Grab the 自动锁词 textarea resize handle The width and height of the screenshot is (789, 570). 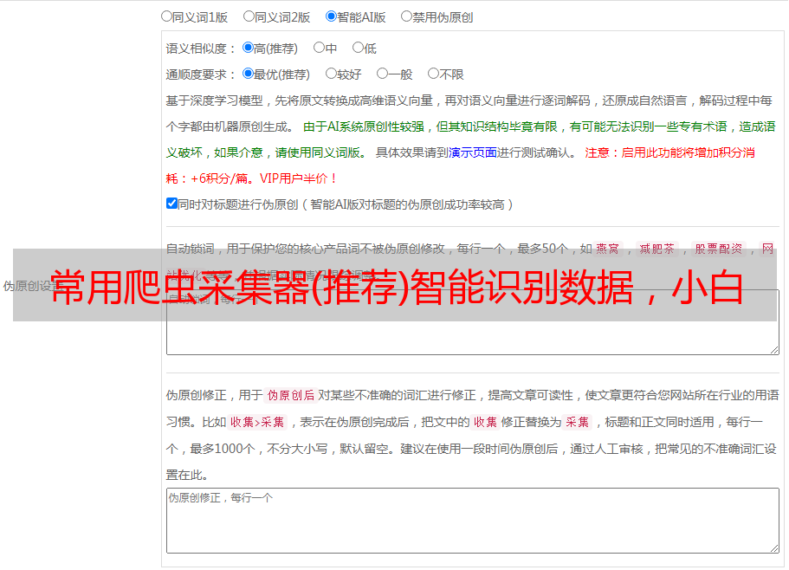(x=774, y=350)
